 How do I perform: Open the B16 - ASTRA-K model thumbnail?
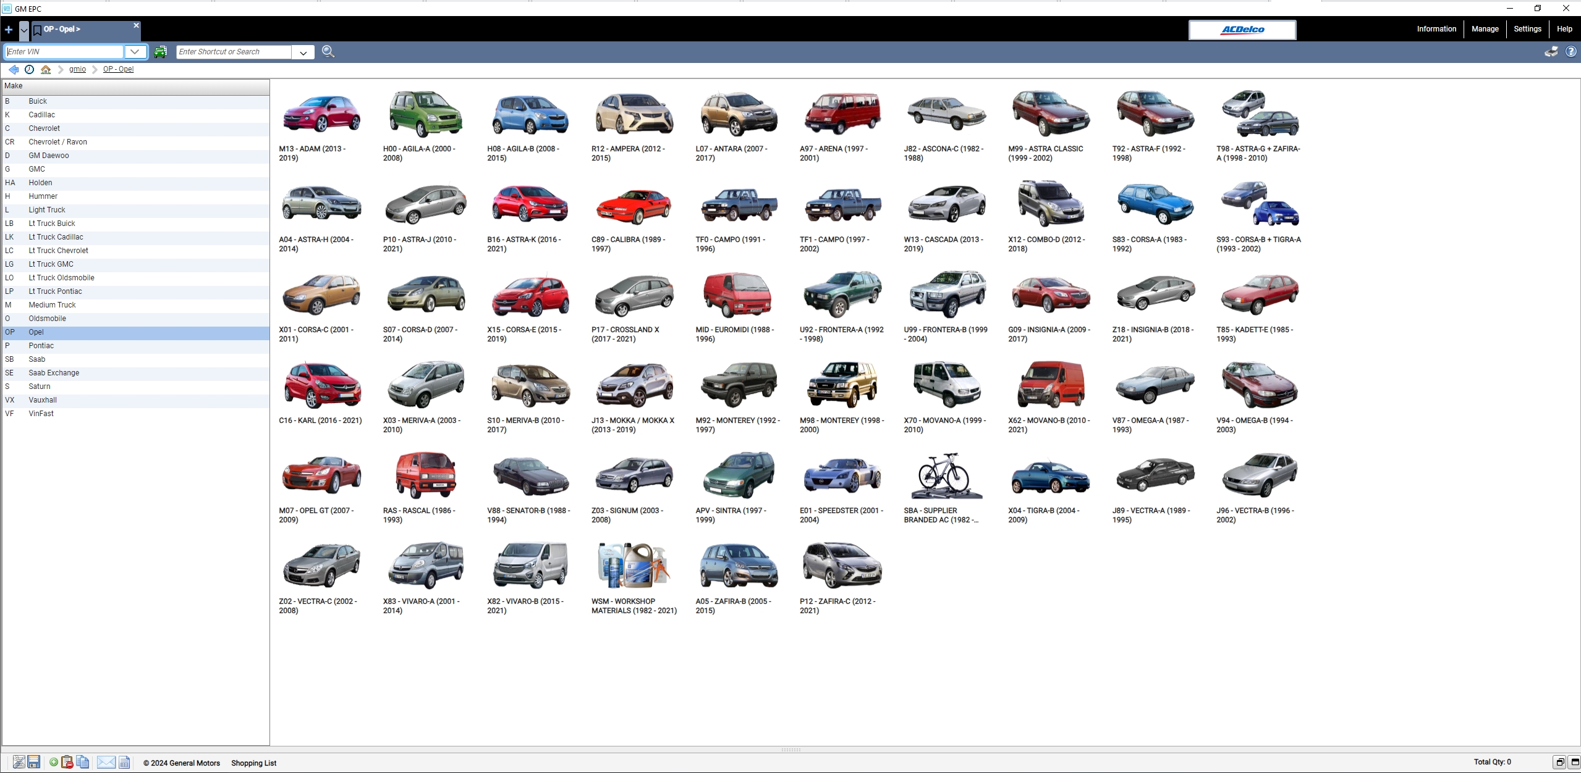click(530, 204)
